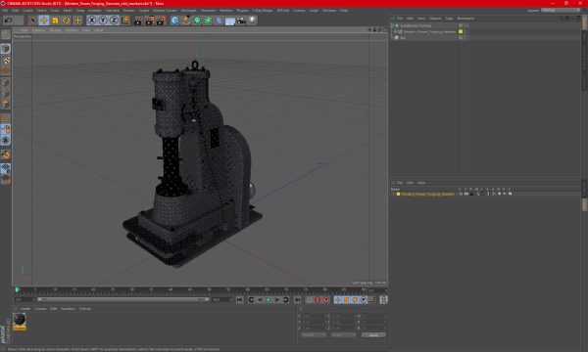This screenshot has width=588, height=352.
Task: Click yellow layer swatch of hammer object
Action: point(461,32)
